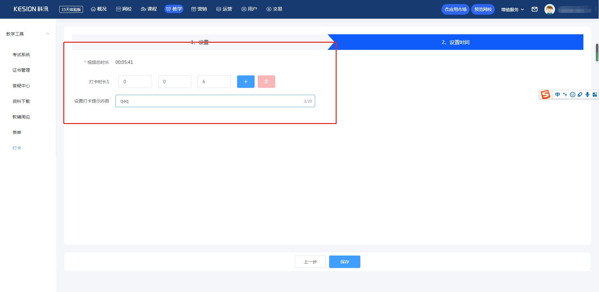
Task: Click the 设置打卡提示内容 text field
Action: 215,101
